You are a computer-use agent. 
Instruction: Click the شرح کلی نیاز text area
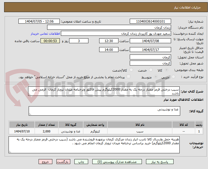tap(104, 91)
